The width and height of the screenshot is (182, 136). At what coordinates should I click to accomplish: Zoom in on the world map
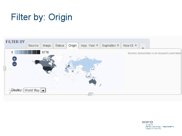tap(14, 59)
